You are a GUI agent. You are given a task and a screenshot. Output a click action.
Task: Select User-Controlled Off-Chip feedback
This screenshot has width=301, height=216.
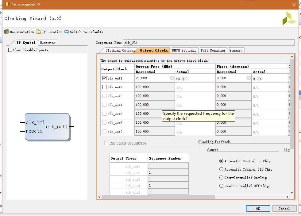click(221, 186)
